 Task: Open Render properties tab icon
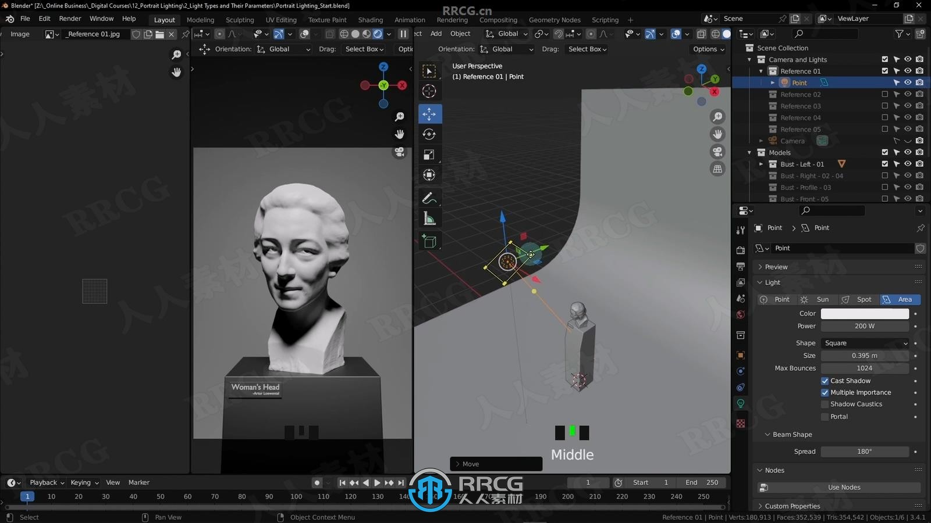click(x=740, y=250)
